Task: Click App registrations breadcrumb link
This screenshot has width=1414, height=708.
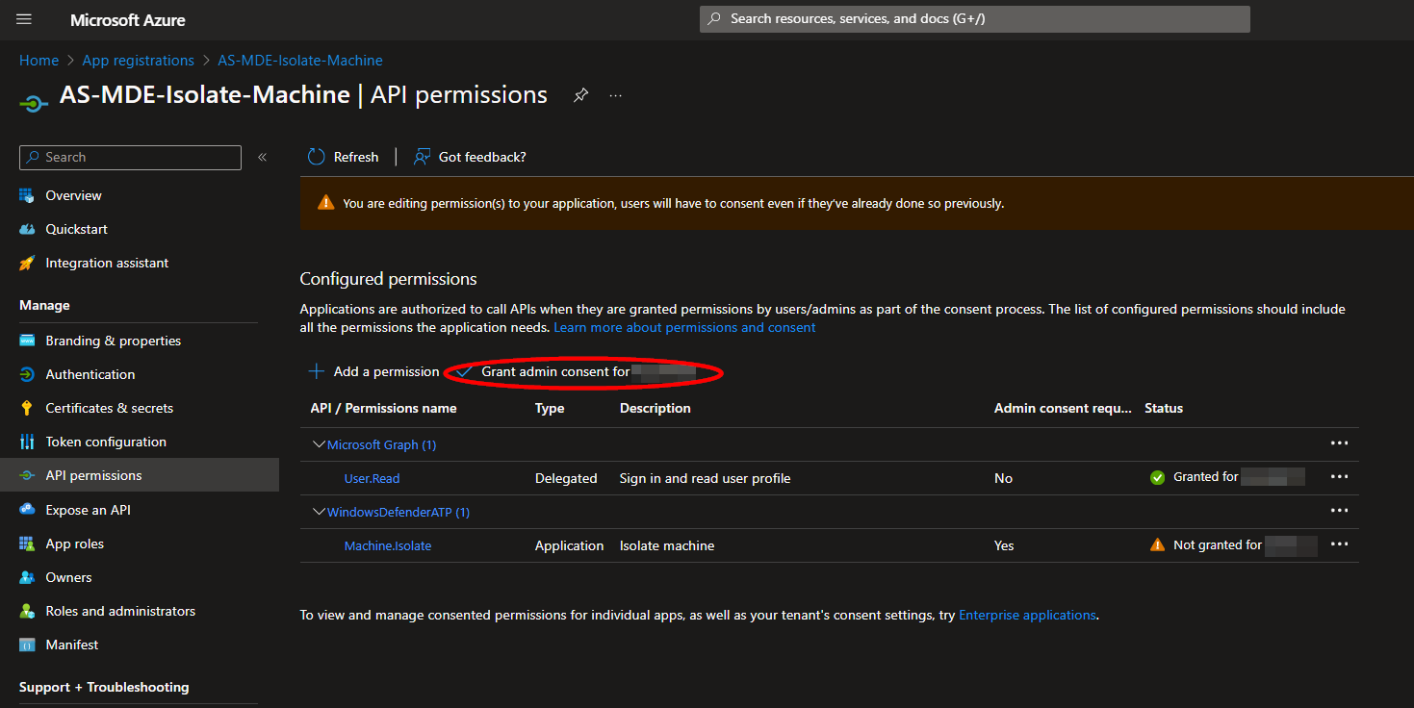Action: coord(139,61)
